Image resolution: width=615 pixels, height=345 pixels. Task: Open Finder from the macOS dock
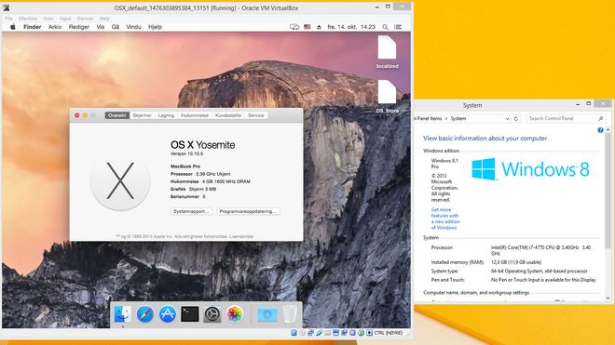coord(122,314)
